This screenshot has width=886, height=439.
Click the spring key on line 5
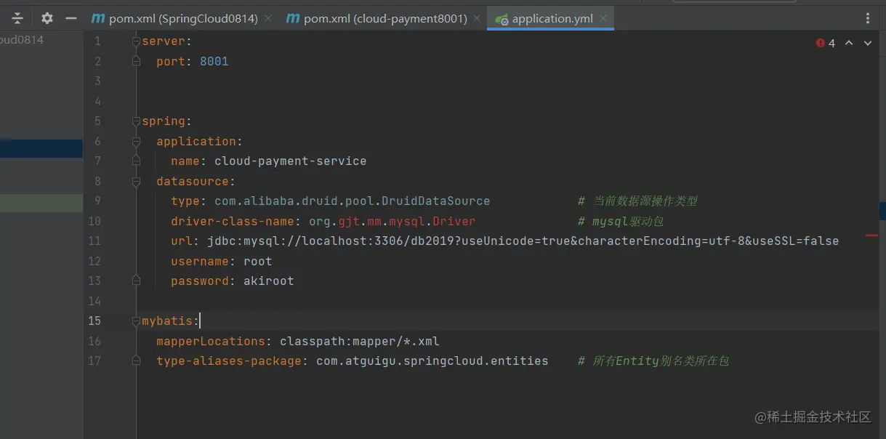(x=164, y=121)
